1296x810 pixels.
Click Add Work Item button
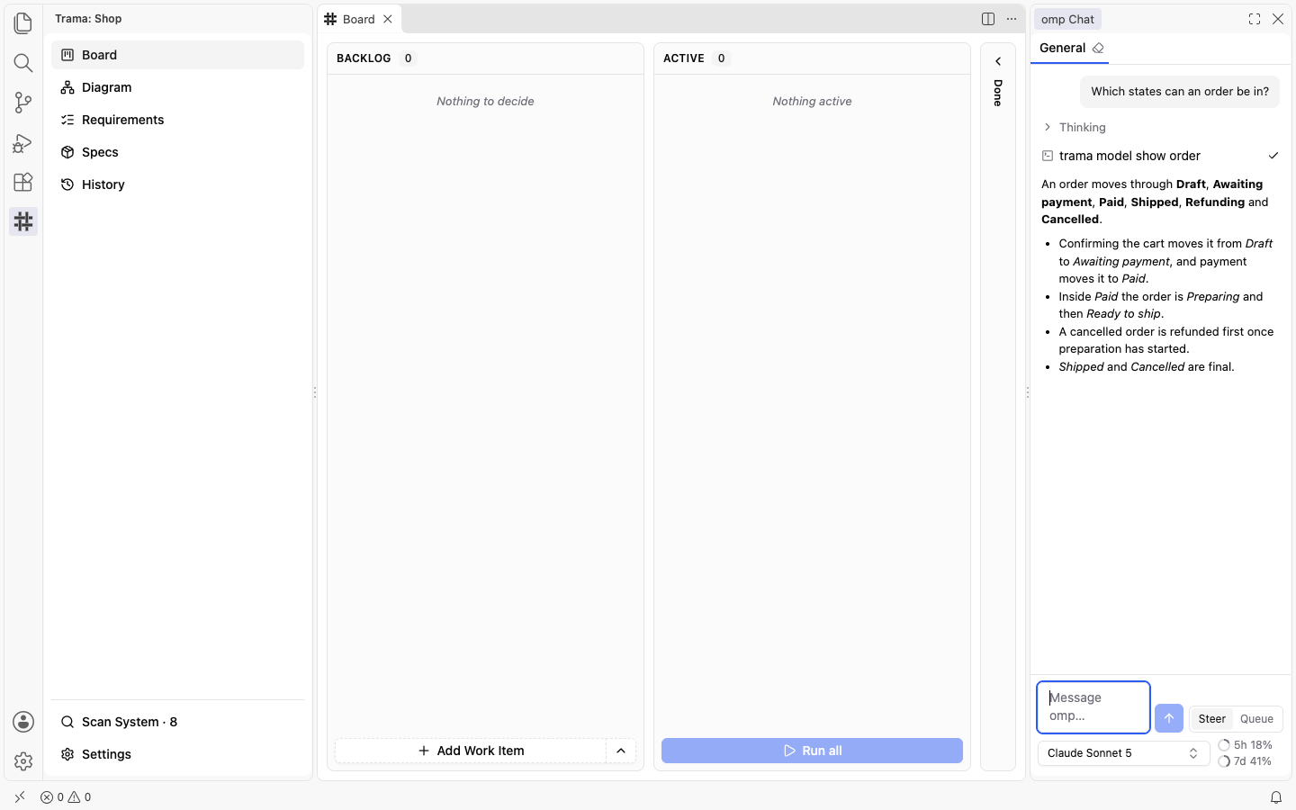point(471,751)
